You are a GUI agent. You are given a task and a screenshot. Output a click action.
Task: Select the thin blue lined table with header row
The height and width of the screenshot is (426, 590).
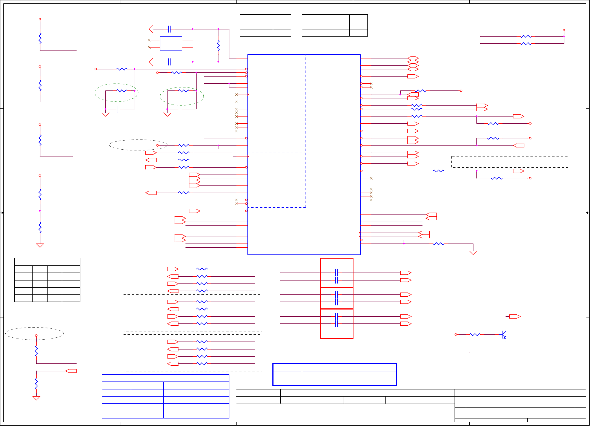(166, 396)
